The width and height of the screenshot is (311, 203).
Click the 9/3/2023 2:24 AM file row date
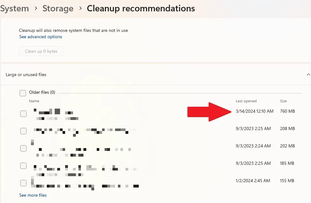click(253, 146)
